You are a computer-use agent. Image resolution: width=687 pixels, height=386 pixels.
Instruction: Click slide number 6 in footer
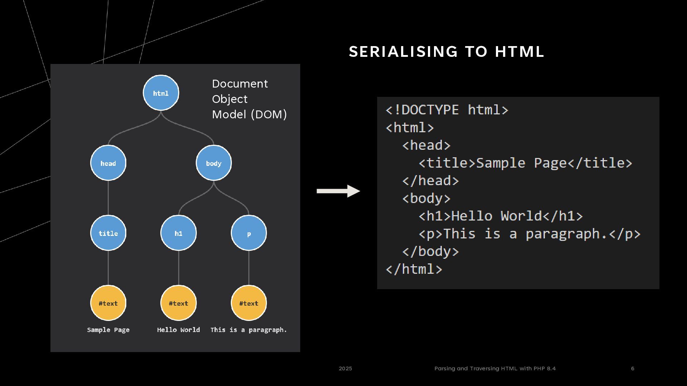[633, 368]
